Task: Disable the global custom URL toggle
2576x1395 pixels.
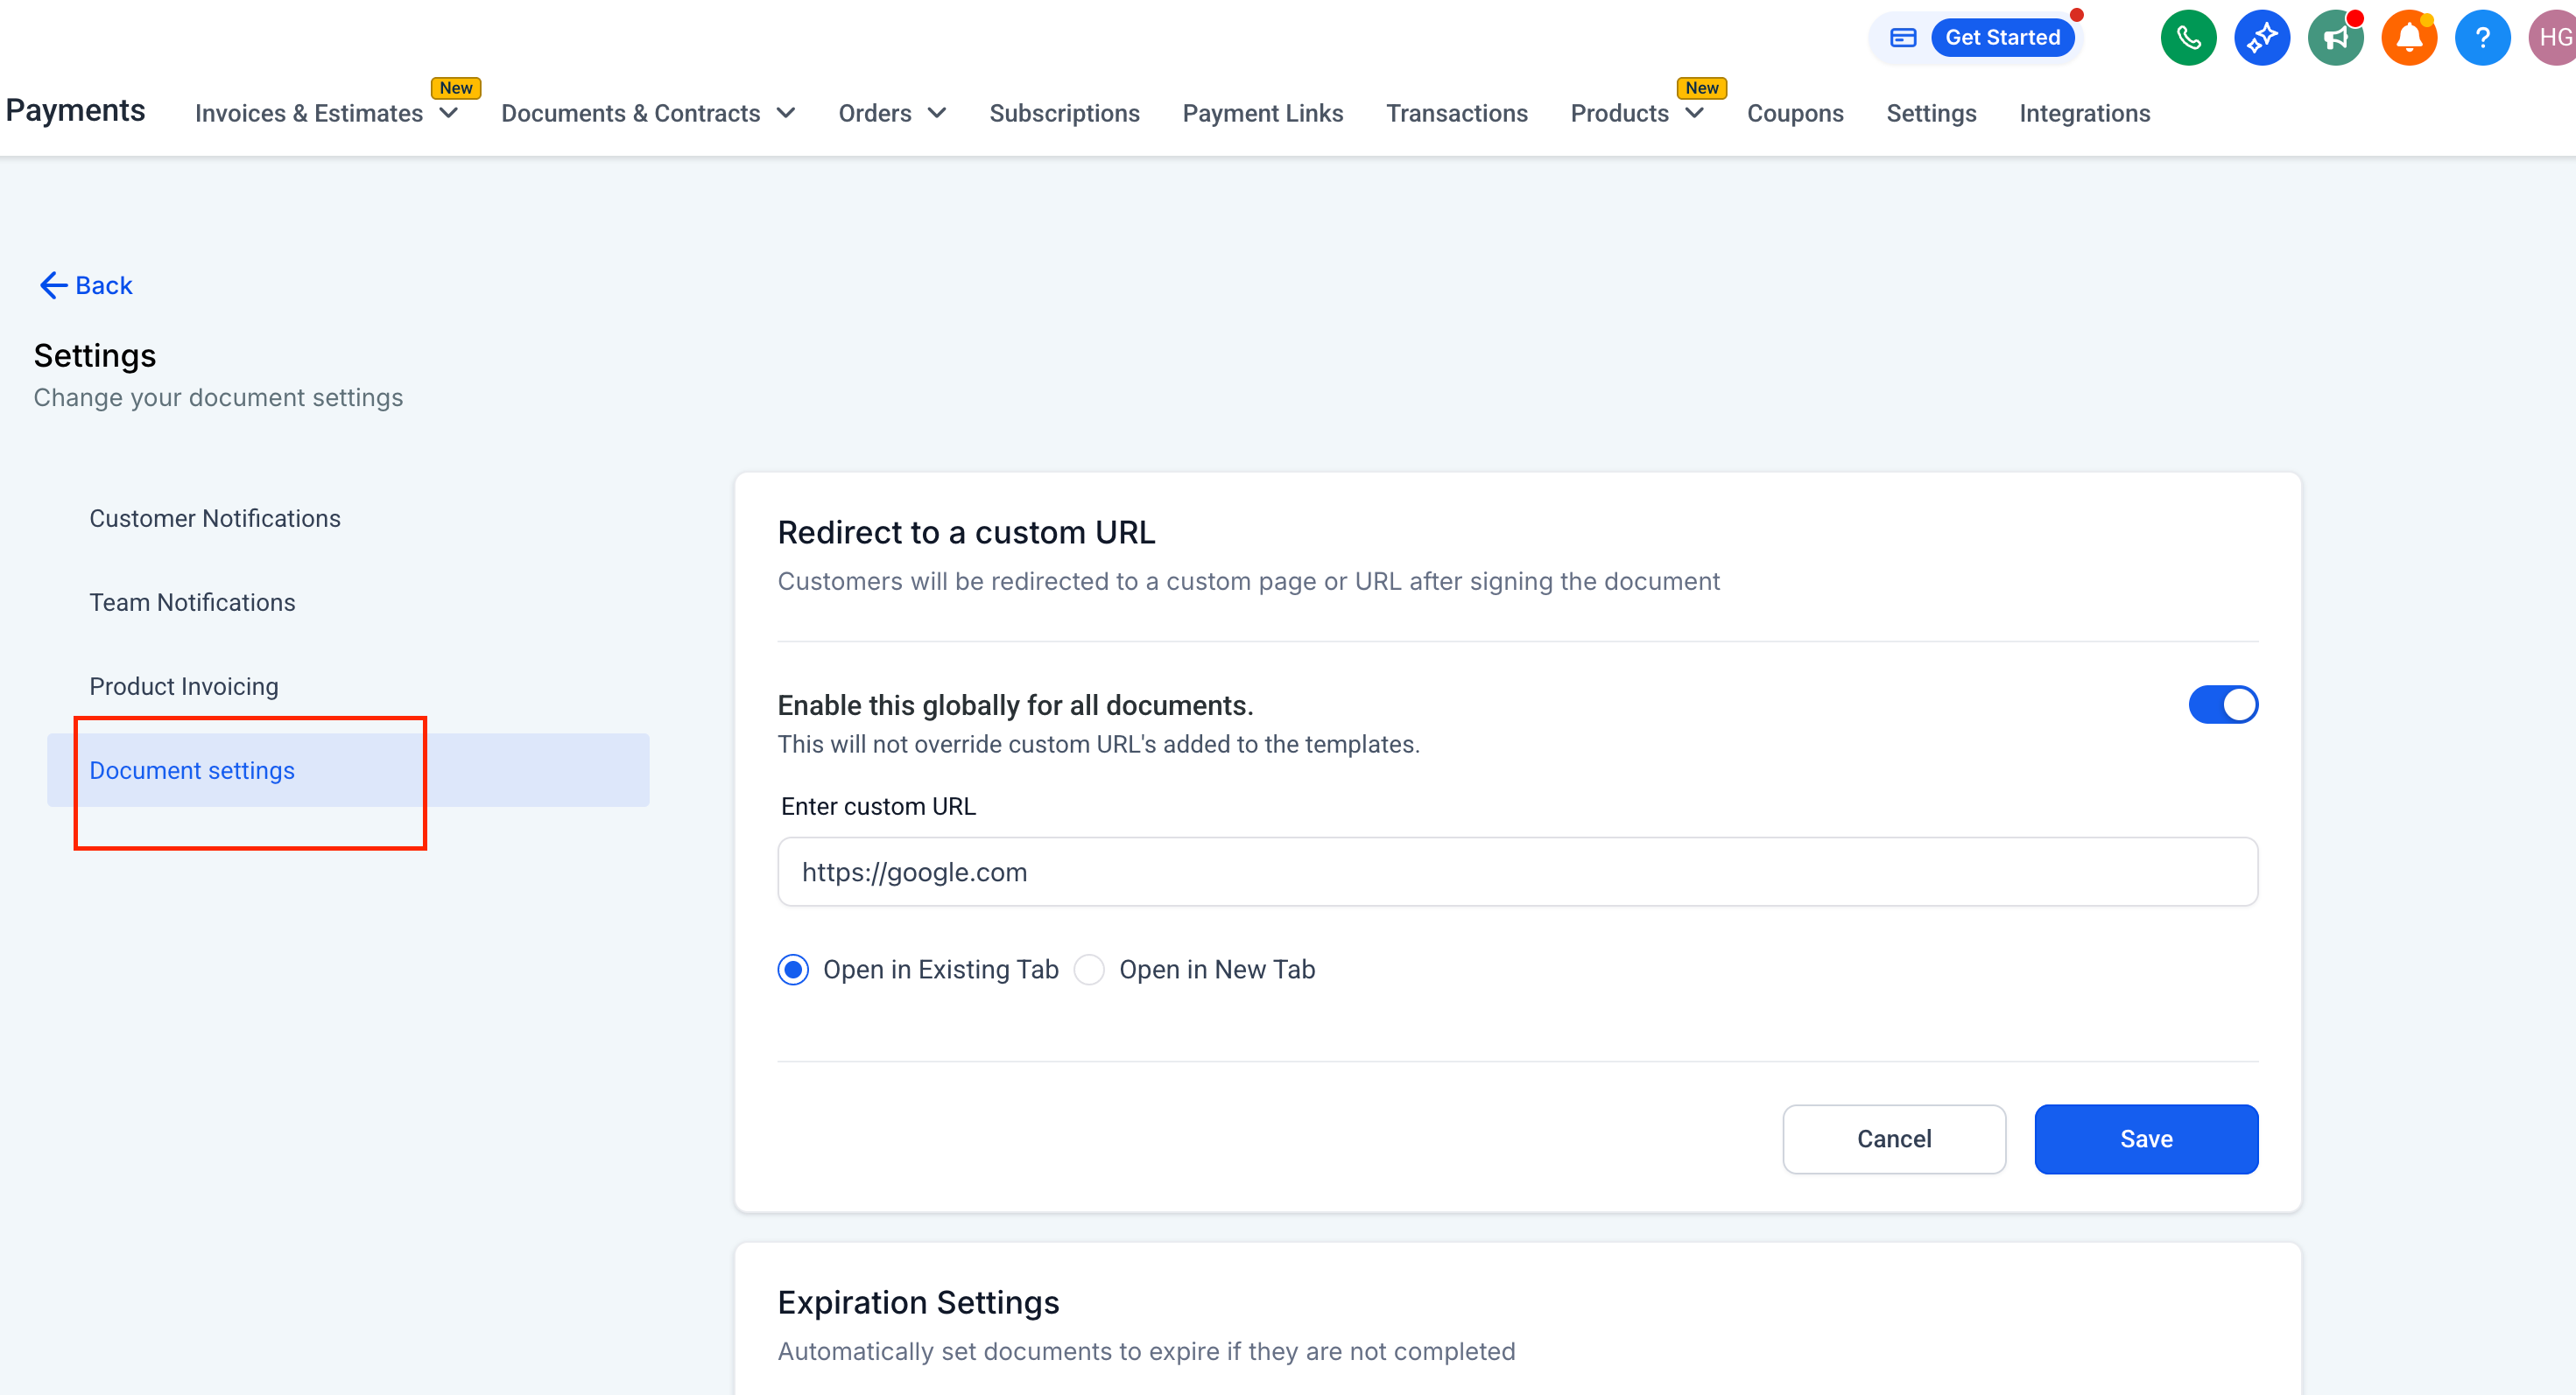Action: 2222,705
